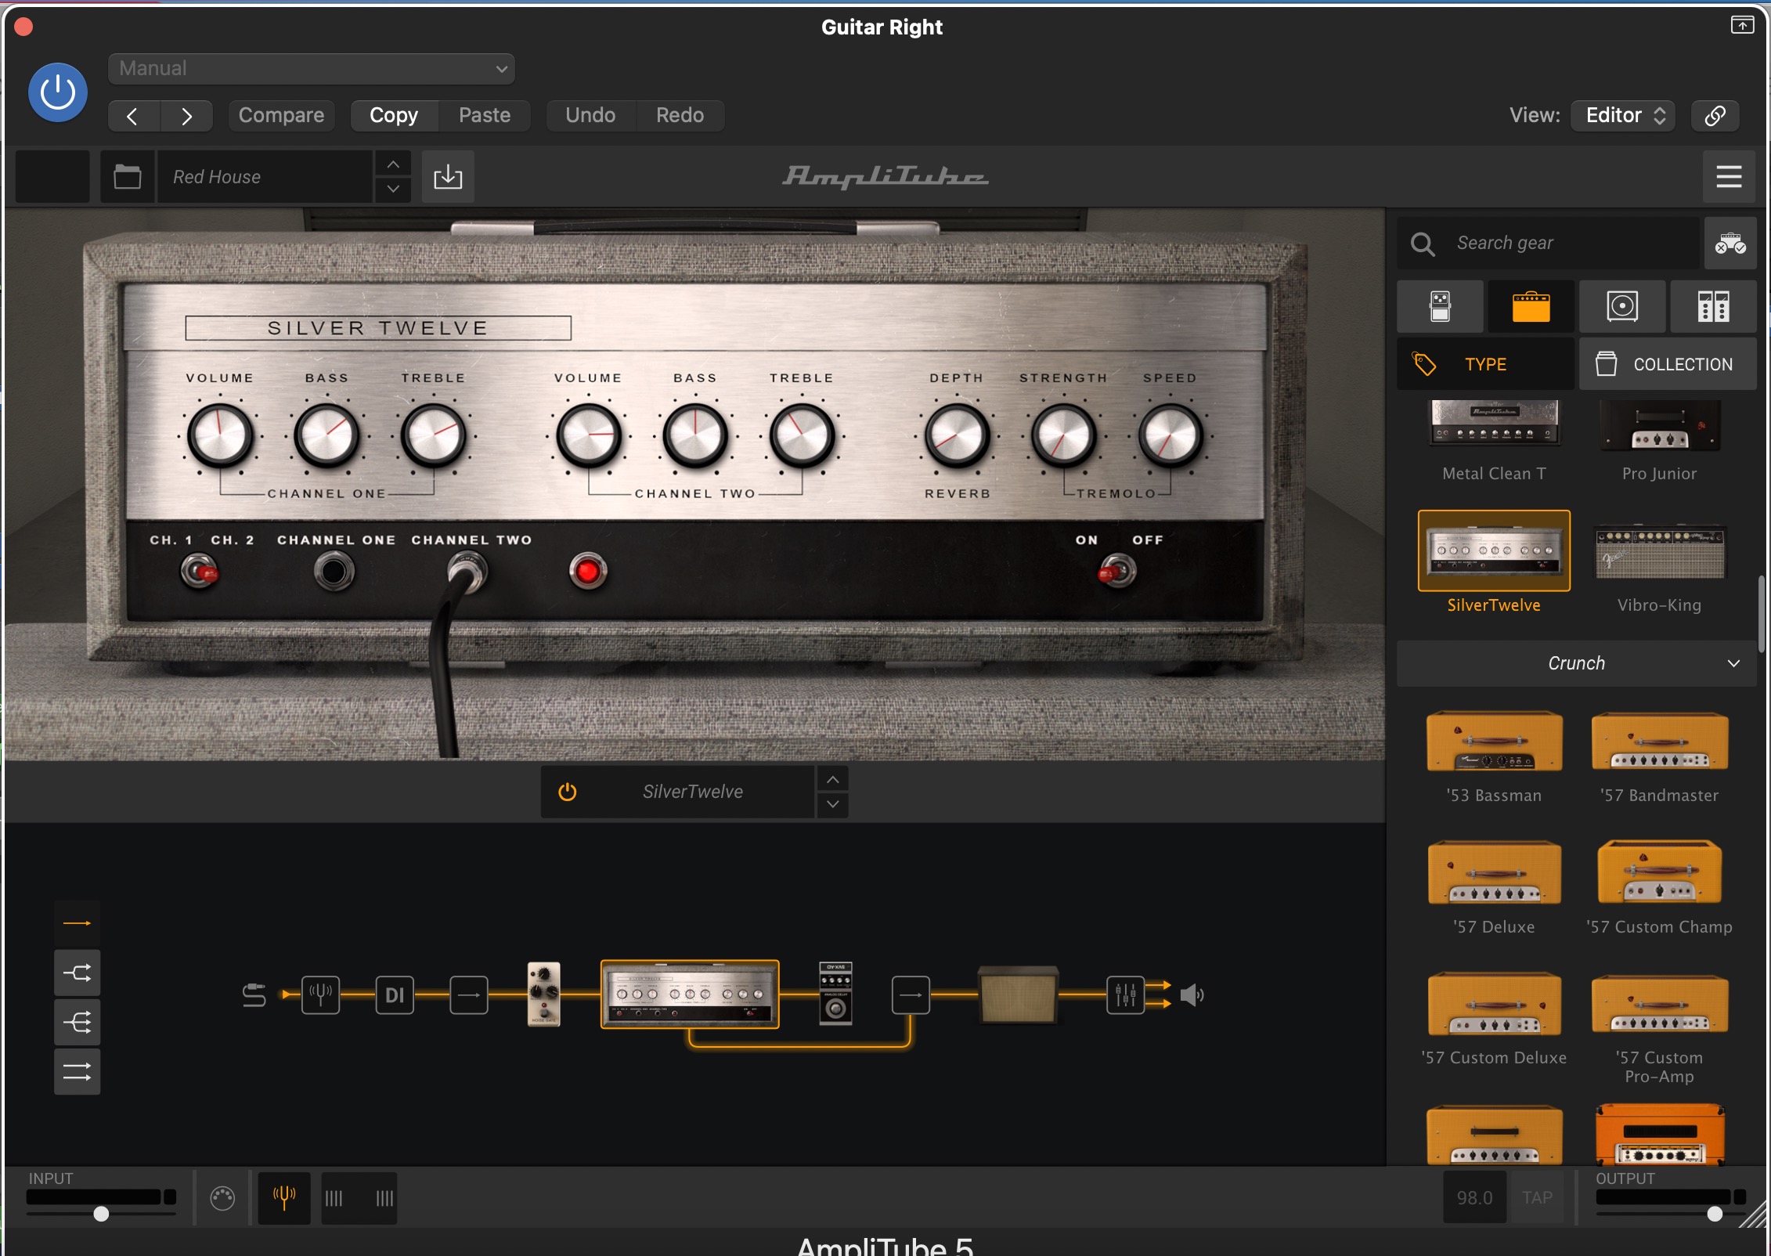Click the Undo button

coord(590,116)
